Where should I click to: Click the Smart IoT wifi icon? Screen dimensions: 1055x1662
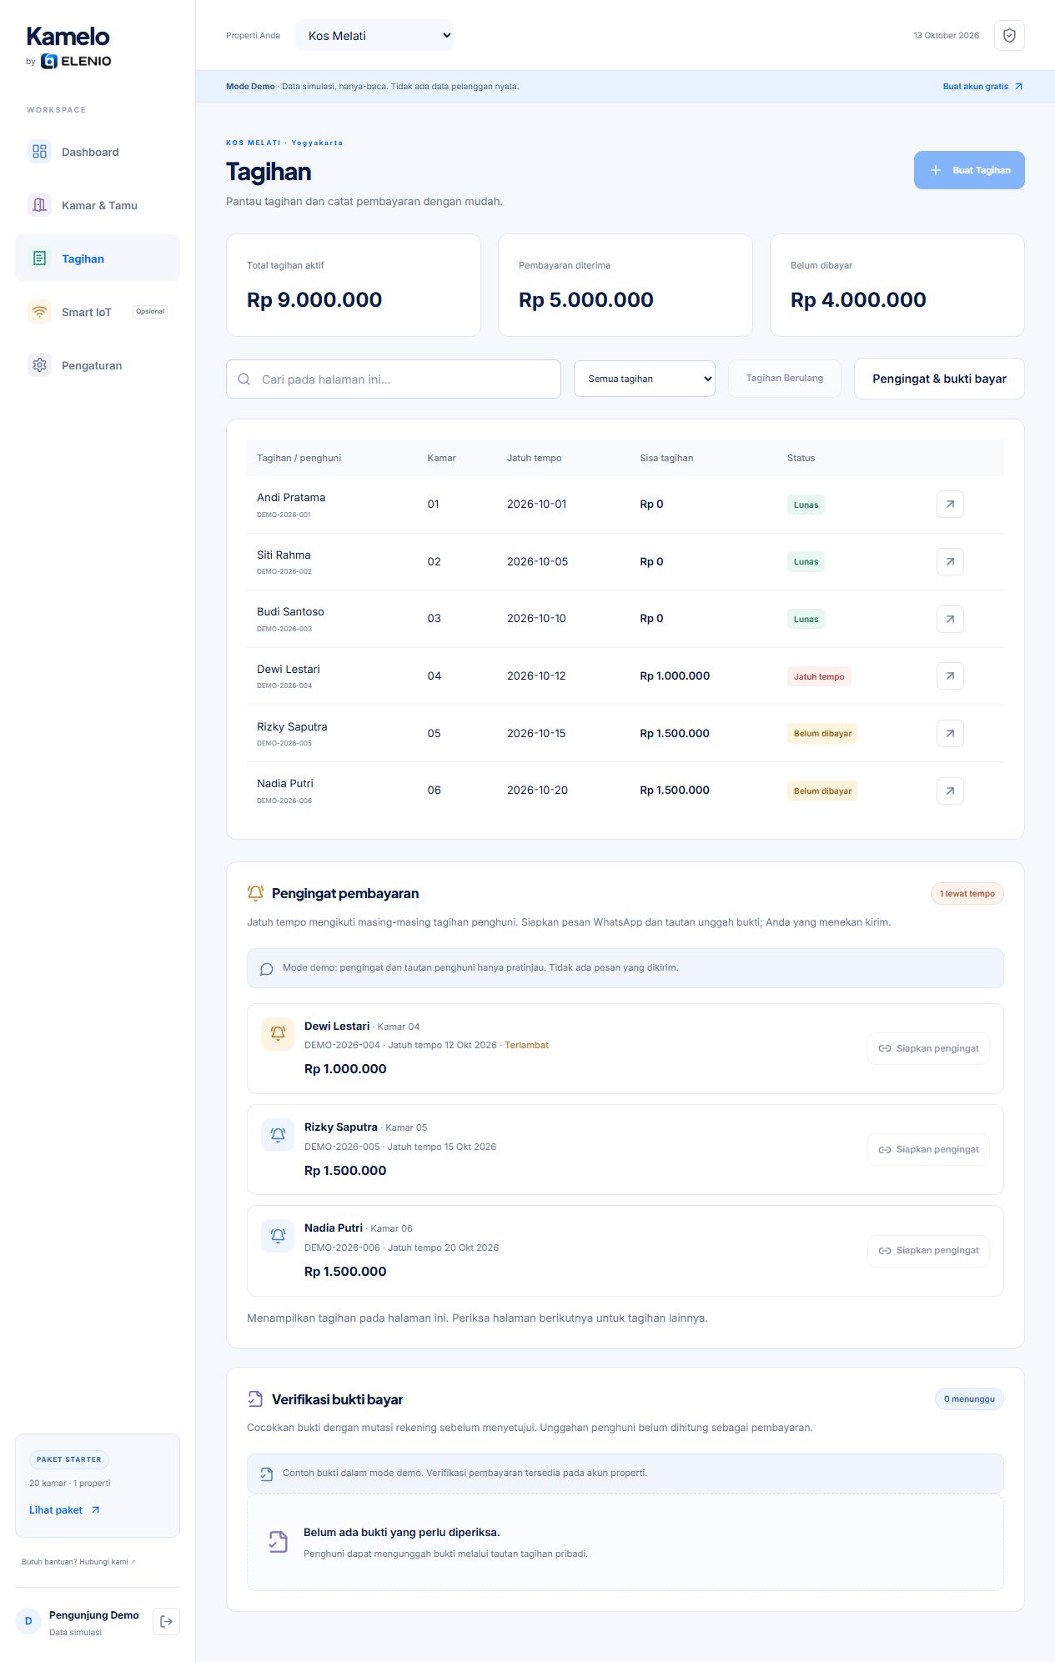pos(39,312)
